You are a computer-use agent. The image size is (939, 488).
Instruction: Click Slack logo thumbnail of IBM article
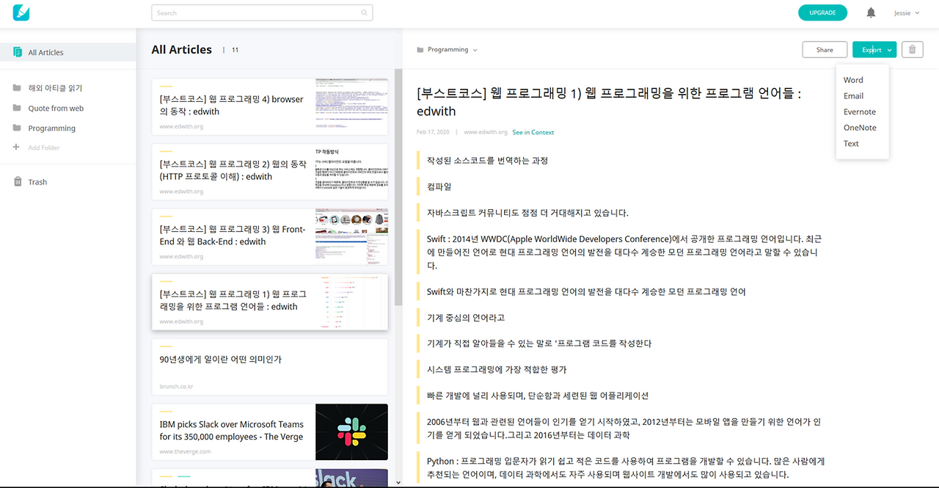pyautogui.click(x=351, y=431)
